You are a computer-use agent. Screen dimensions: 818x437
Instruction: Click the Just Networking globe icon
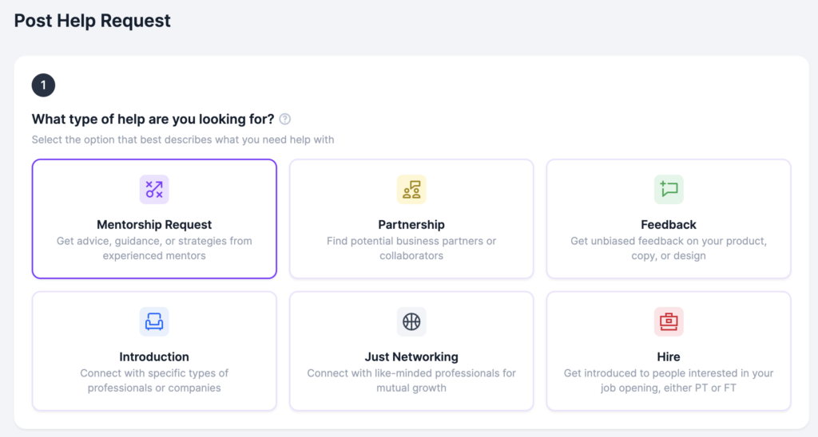pos(411,321)
